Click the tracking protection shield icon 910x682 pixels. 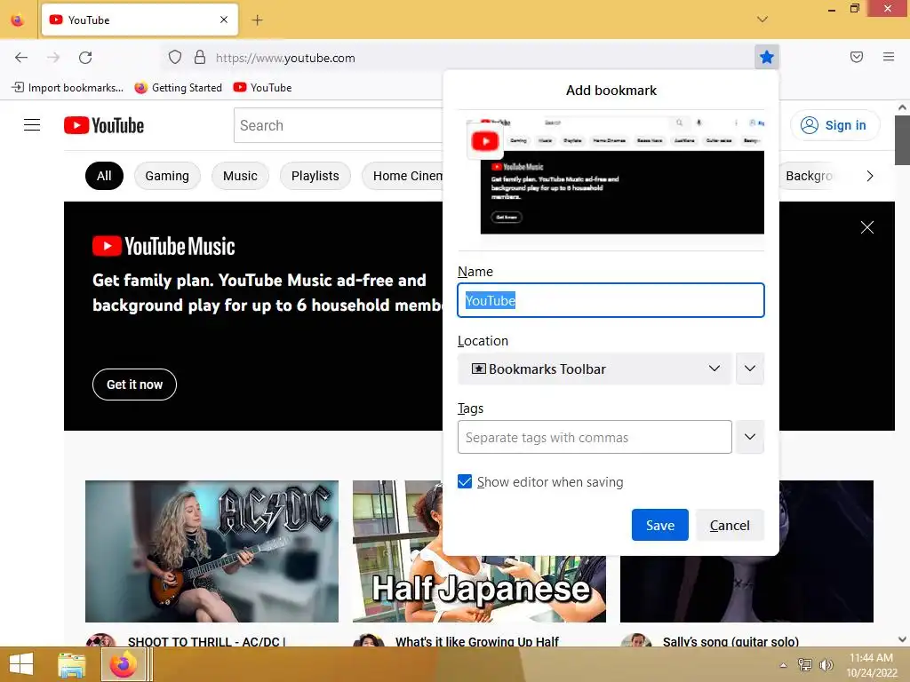tap(175, 58)
